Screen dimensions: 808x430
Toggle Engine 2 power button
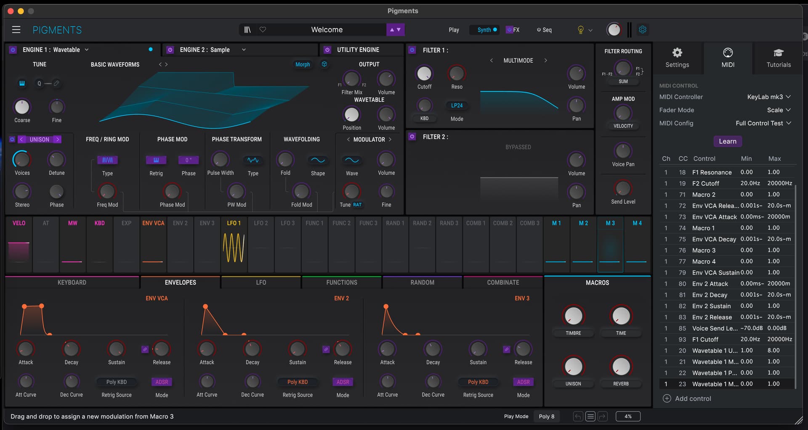click(170, 50)
